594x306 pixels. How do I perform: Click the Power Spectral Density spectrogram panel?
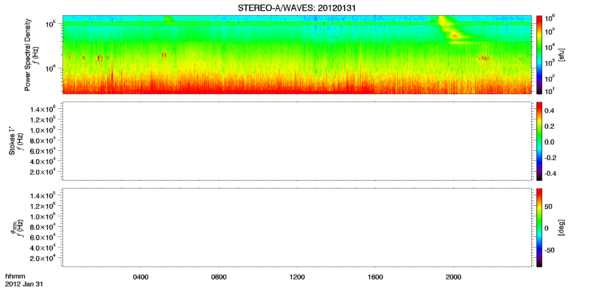click(297, 55)
